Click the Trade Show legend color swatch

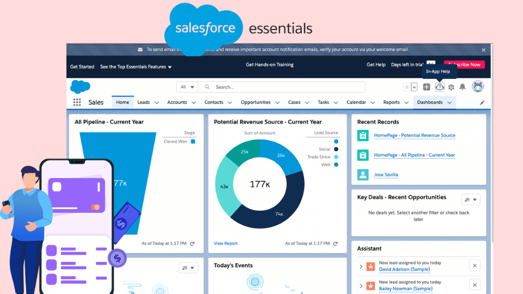tap(336, 157)
